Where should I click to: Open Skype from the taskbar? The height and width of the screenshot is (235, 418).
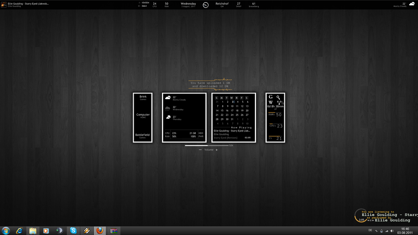coord(73,230)
